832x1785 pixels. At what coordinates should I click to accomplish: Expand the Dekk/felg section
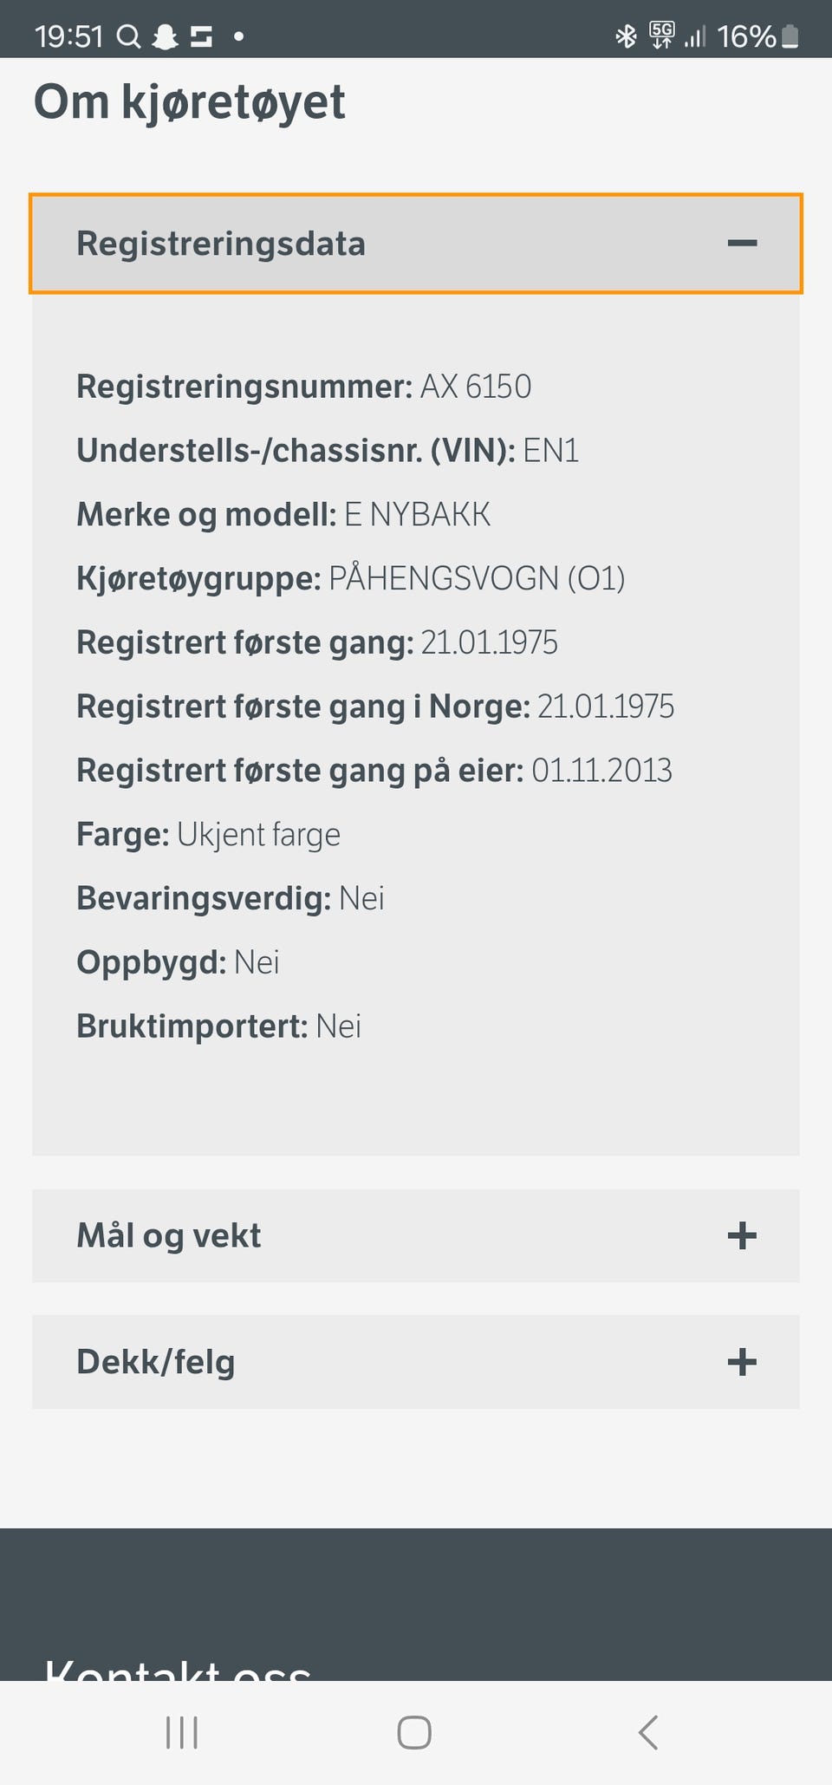click(416, 1362)
